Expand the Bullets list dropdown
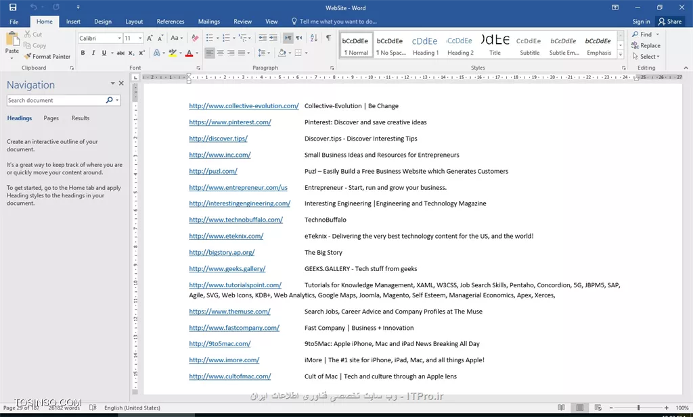This screenshot has height=417, width=693. pos(218,39)
